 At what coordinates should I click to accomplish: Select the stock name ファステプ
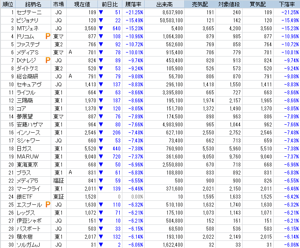coord(28,45)
